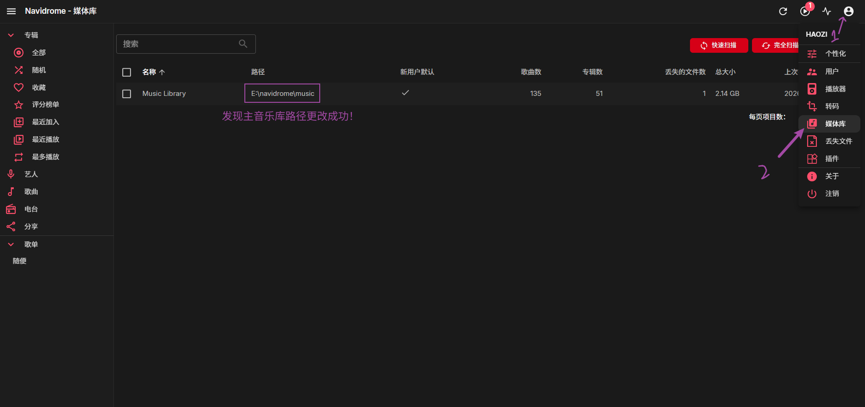Image resolution: width=865 pixels, height=407 pixels.
Task: Click the 评分榜单 star icon
Action: [19, 105]
